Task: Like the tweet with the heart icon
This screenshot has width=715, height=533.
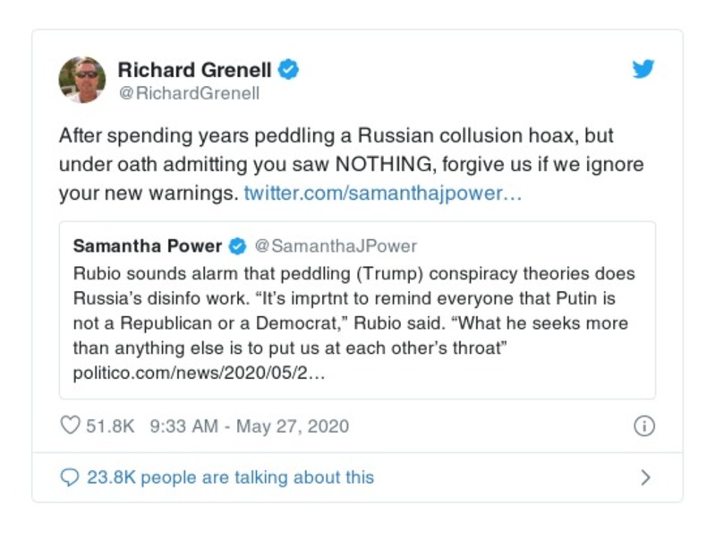Action: [70, 426]
